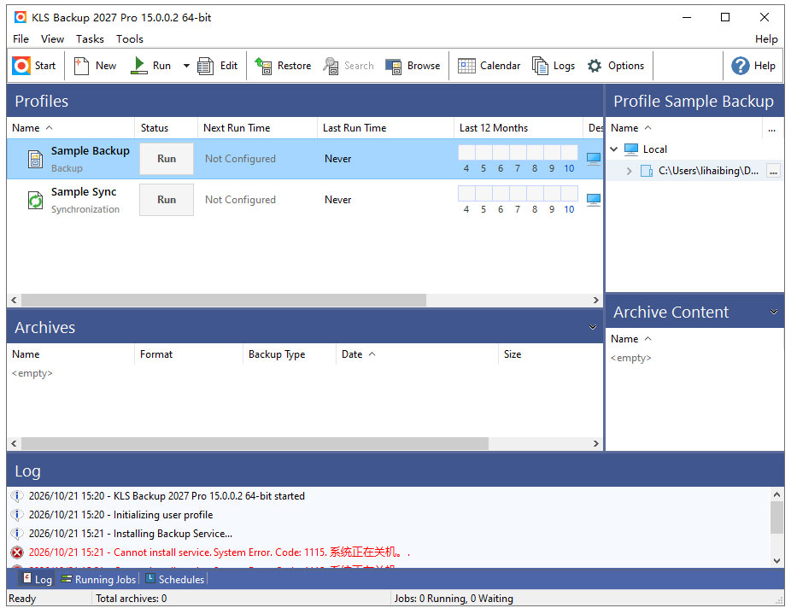Open the Calendar view
This screenshot has height=608, width=791.
point(489,66)
